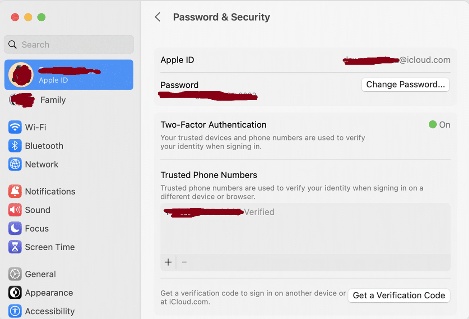Open the General gear icon
Image resolution: width=469 pixels, height=319 pixels.
coord(15,274)
